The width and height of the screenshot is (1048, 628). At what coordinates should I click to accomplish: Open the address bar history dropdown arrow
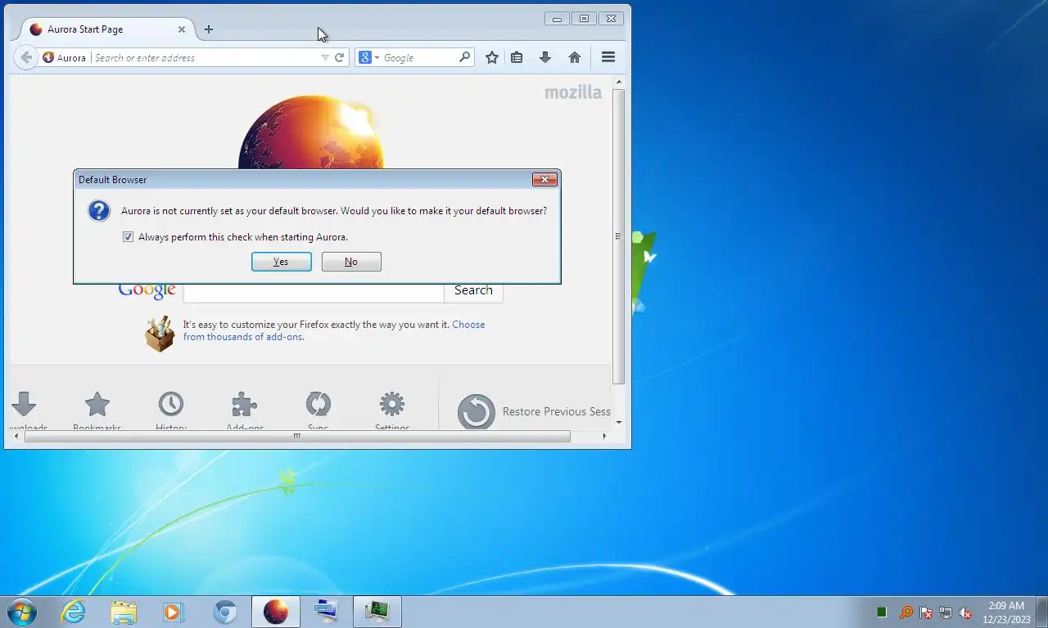325,58
